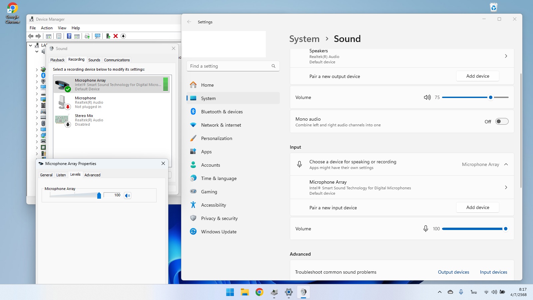The width and height of the screenshot is (533, 300).
Task: Click Input devices troubleshoot link
Action: pos(493,272)
